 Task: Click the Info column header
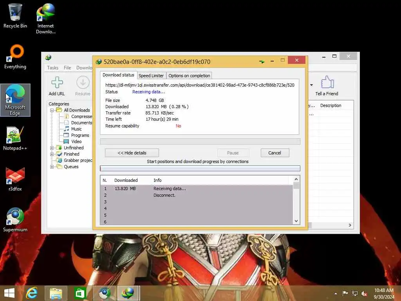[x=157, y=180]
